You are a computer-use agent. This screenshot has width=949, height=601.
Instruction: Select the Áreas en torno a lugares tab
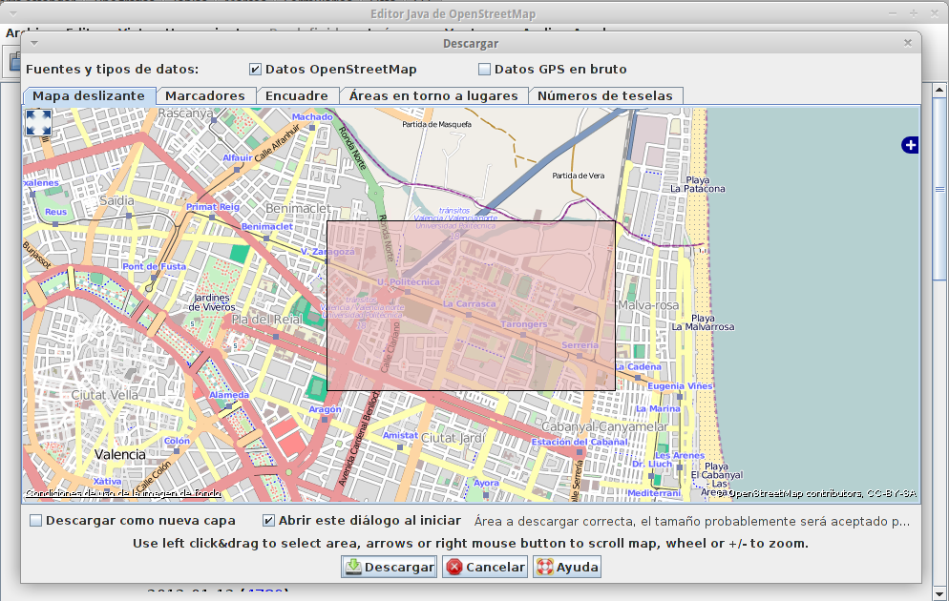(x=433, y=95)
